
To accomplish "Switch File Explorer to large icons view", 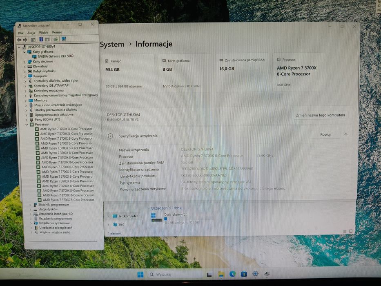I will coord(351,231).
